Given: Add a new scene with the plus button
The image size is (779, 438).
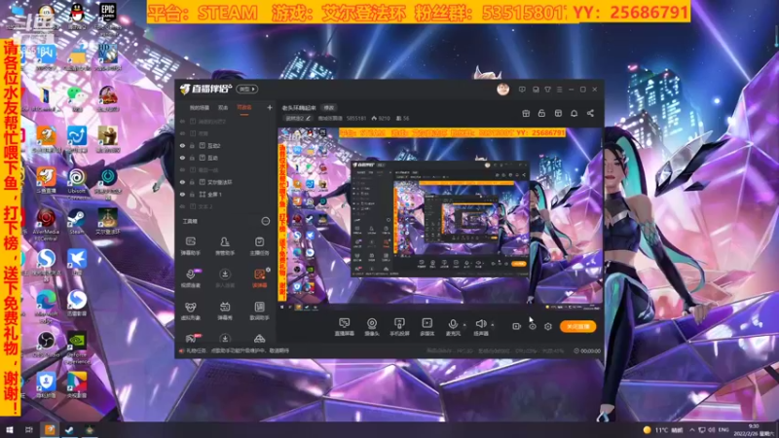Looking at the screenshot, I should click(270, 107).
